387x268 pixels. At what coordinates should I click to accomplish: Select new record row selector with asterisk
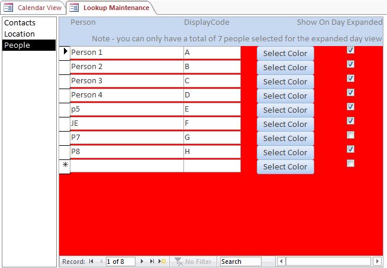pos(64,165)
